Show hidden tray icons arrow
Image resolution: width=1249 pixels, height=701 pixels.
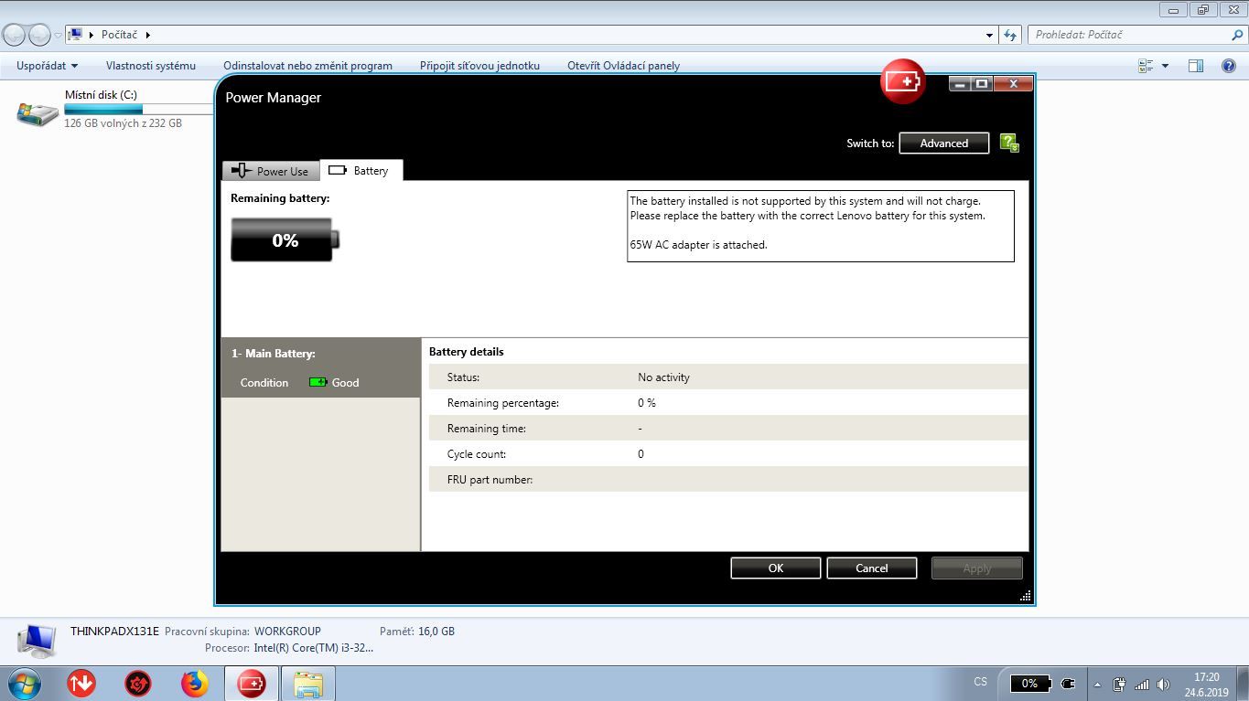1097,684
